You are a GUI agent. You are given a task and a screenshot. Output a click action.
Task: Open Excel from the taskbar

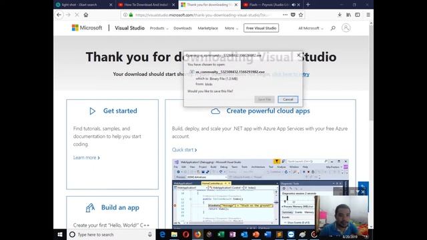coord(221,234)
